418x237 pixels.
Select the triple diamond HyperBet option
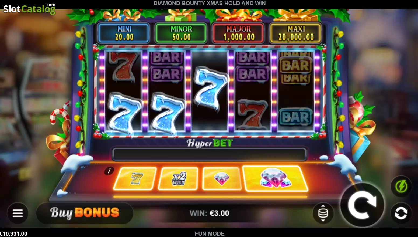click(x=275, y=178)
